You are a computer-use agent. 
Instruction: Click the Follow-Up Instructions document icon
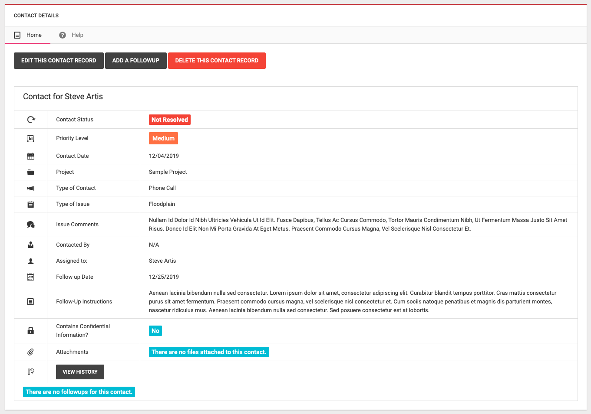31,302
